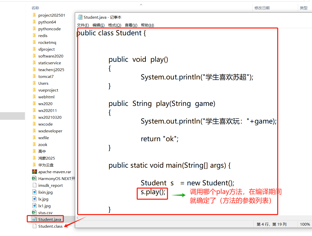Select the wxcode folder icon
The height and width of the screenshot is (236, 312).
click(x=34, y=124)
